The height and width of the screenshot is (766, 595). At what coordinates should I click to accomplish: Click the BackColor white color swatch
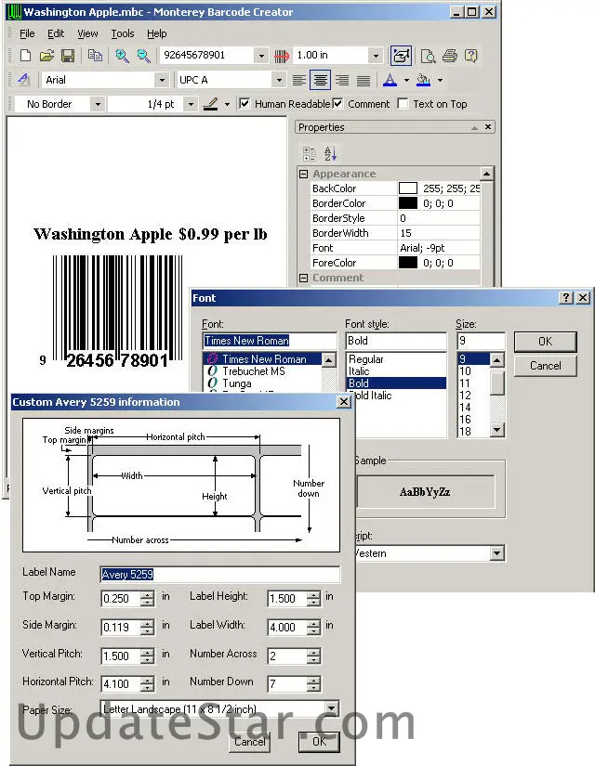[407, 188]
